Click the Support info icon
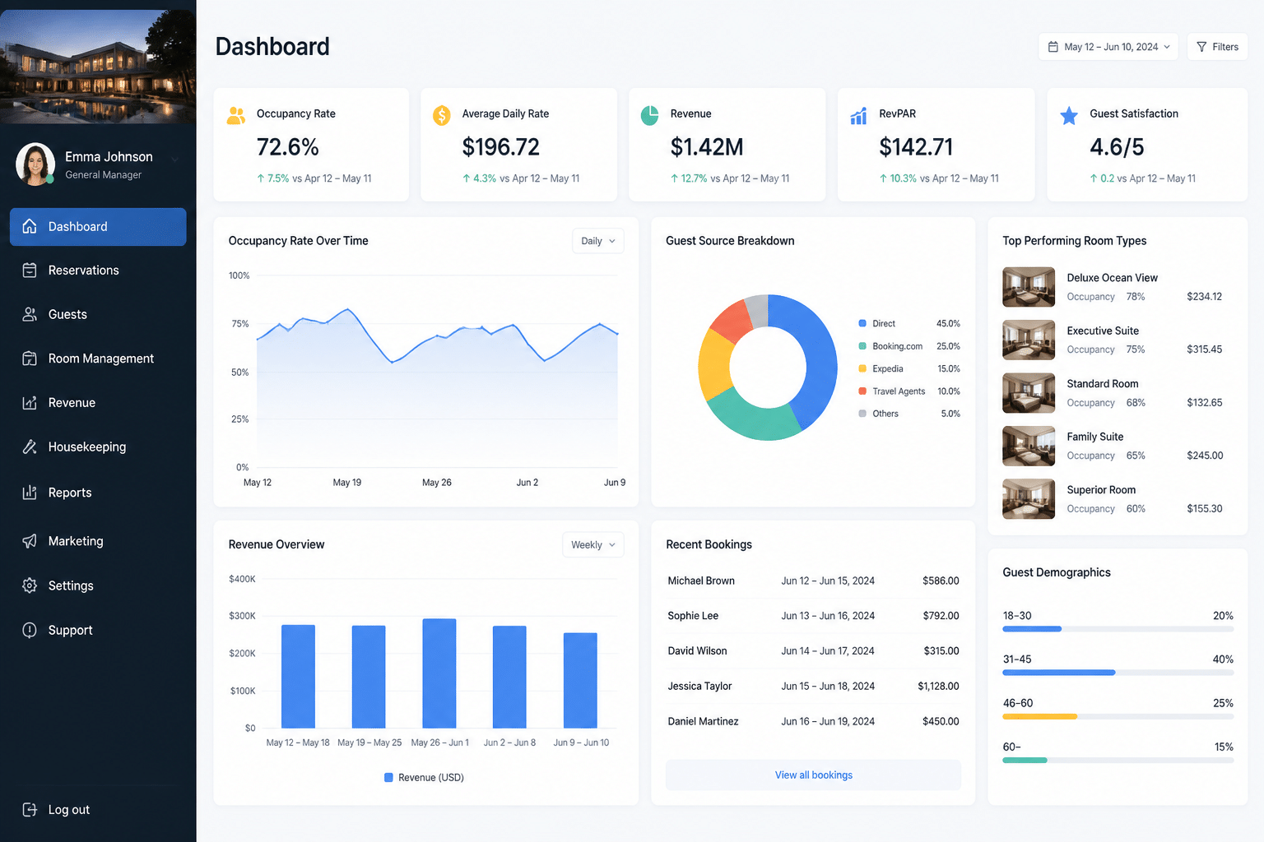1264x842 pixels. tap(30, 630)
